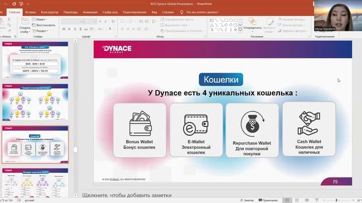Click the decrease font size icon
Screen dimensions: 362x203
coord(106,21)
